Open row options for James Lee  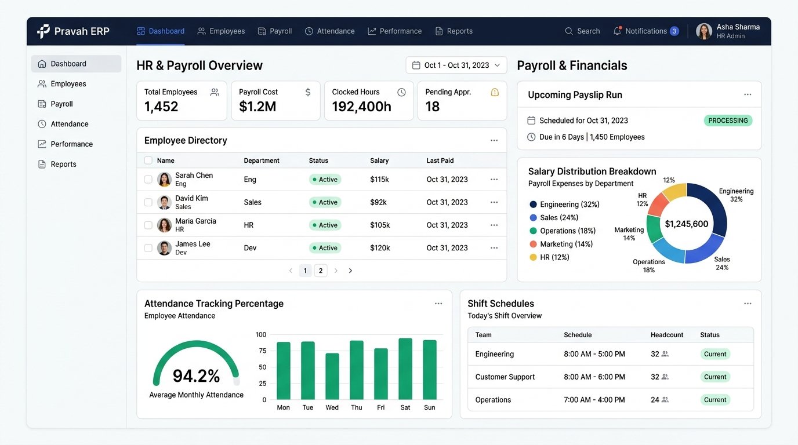tap(494, 248)
